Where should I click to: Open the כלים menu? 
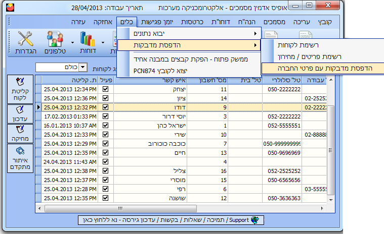126,22
